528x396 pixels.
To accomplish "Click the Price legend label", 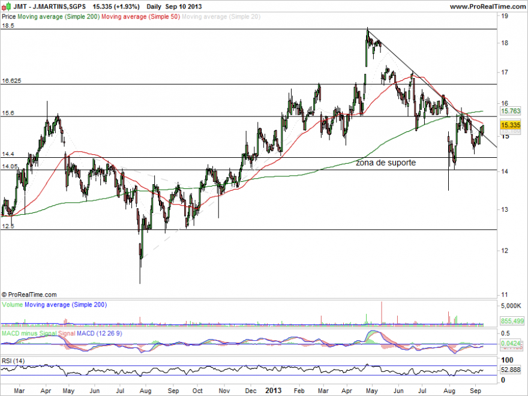I will click(x=9, y=17).
